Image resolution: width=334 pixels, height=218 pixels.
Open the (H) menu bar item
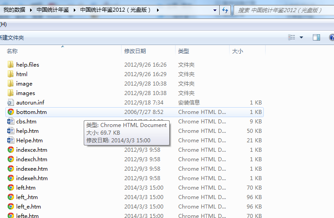point(4,24)
